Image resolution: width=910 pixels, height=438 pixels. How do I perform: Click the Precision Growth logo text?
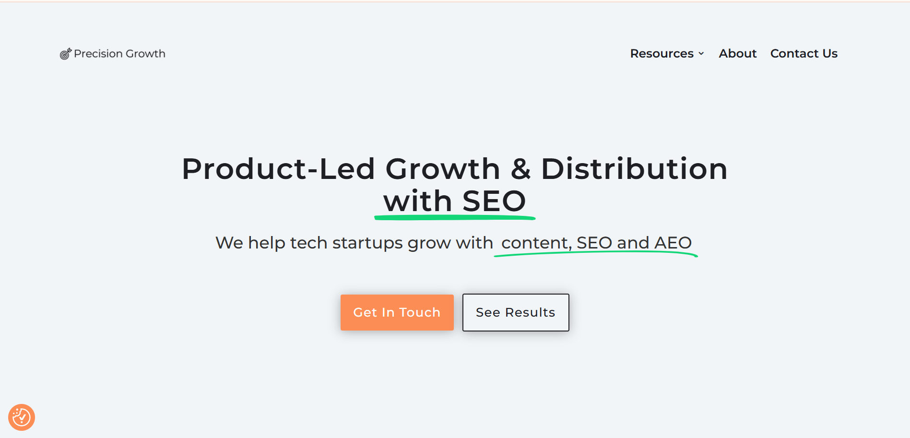coord(119,53)
